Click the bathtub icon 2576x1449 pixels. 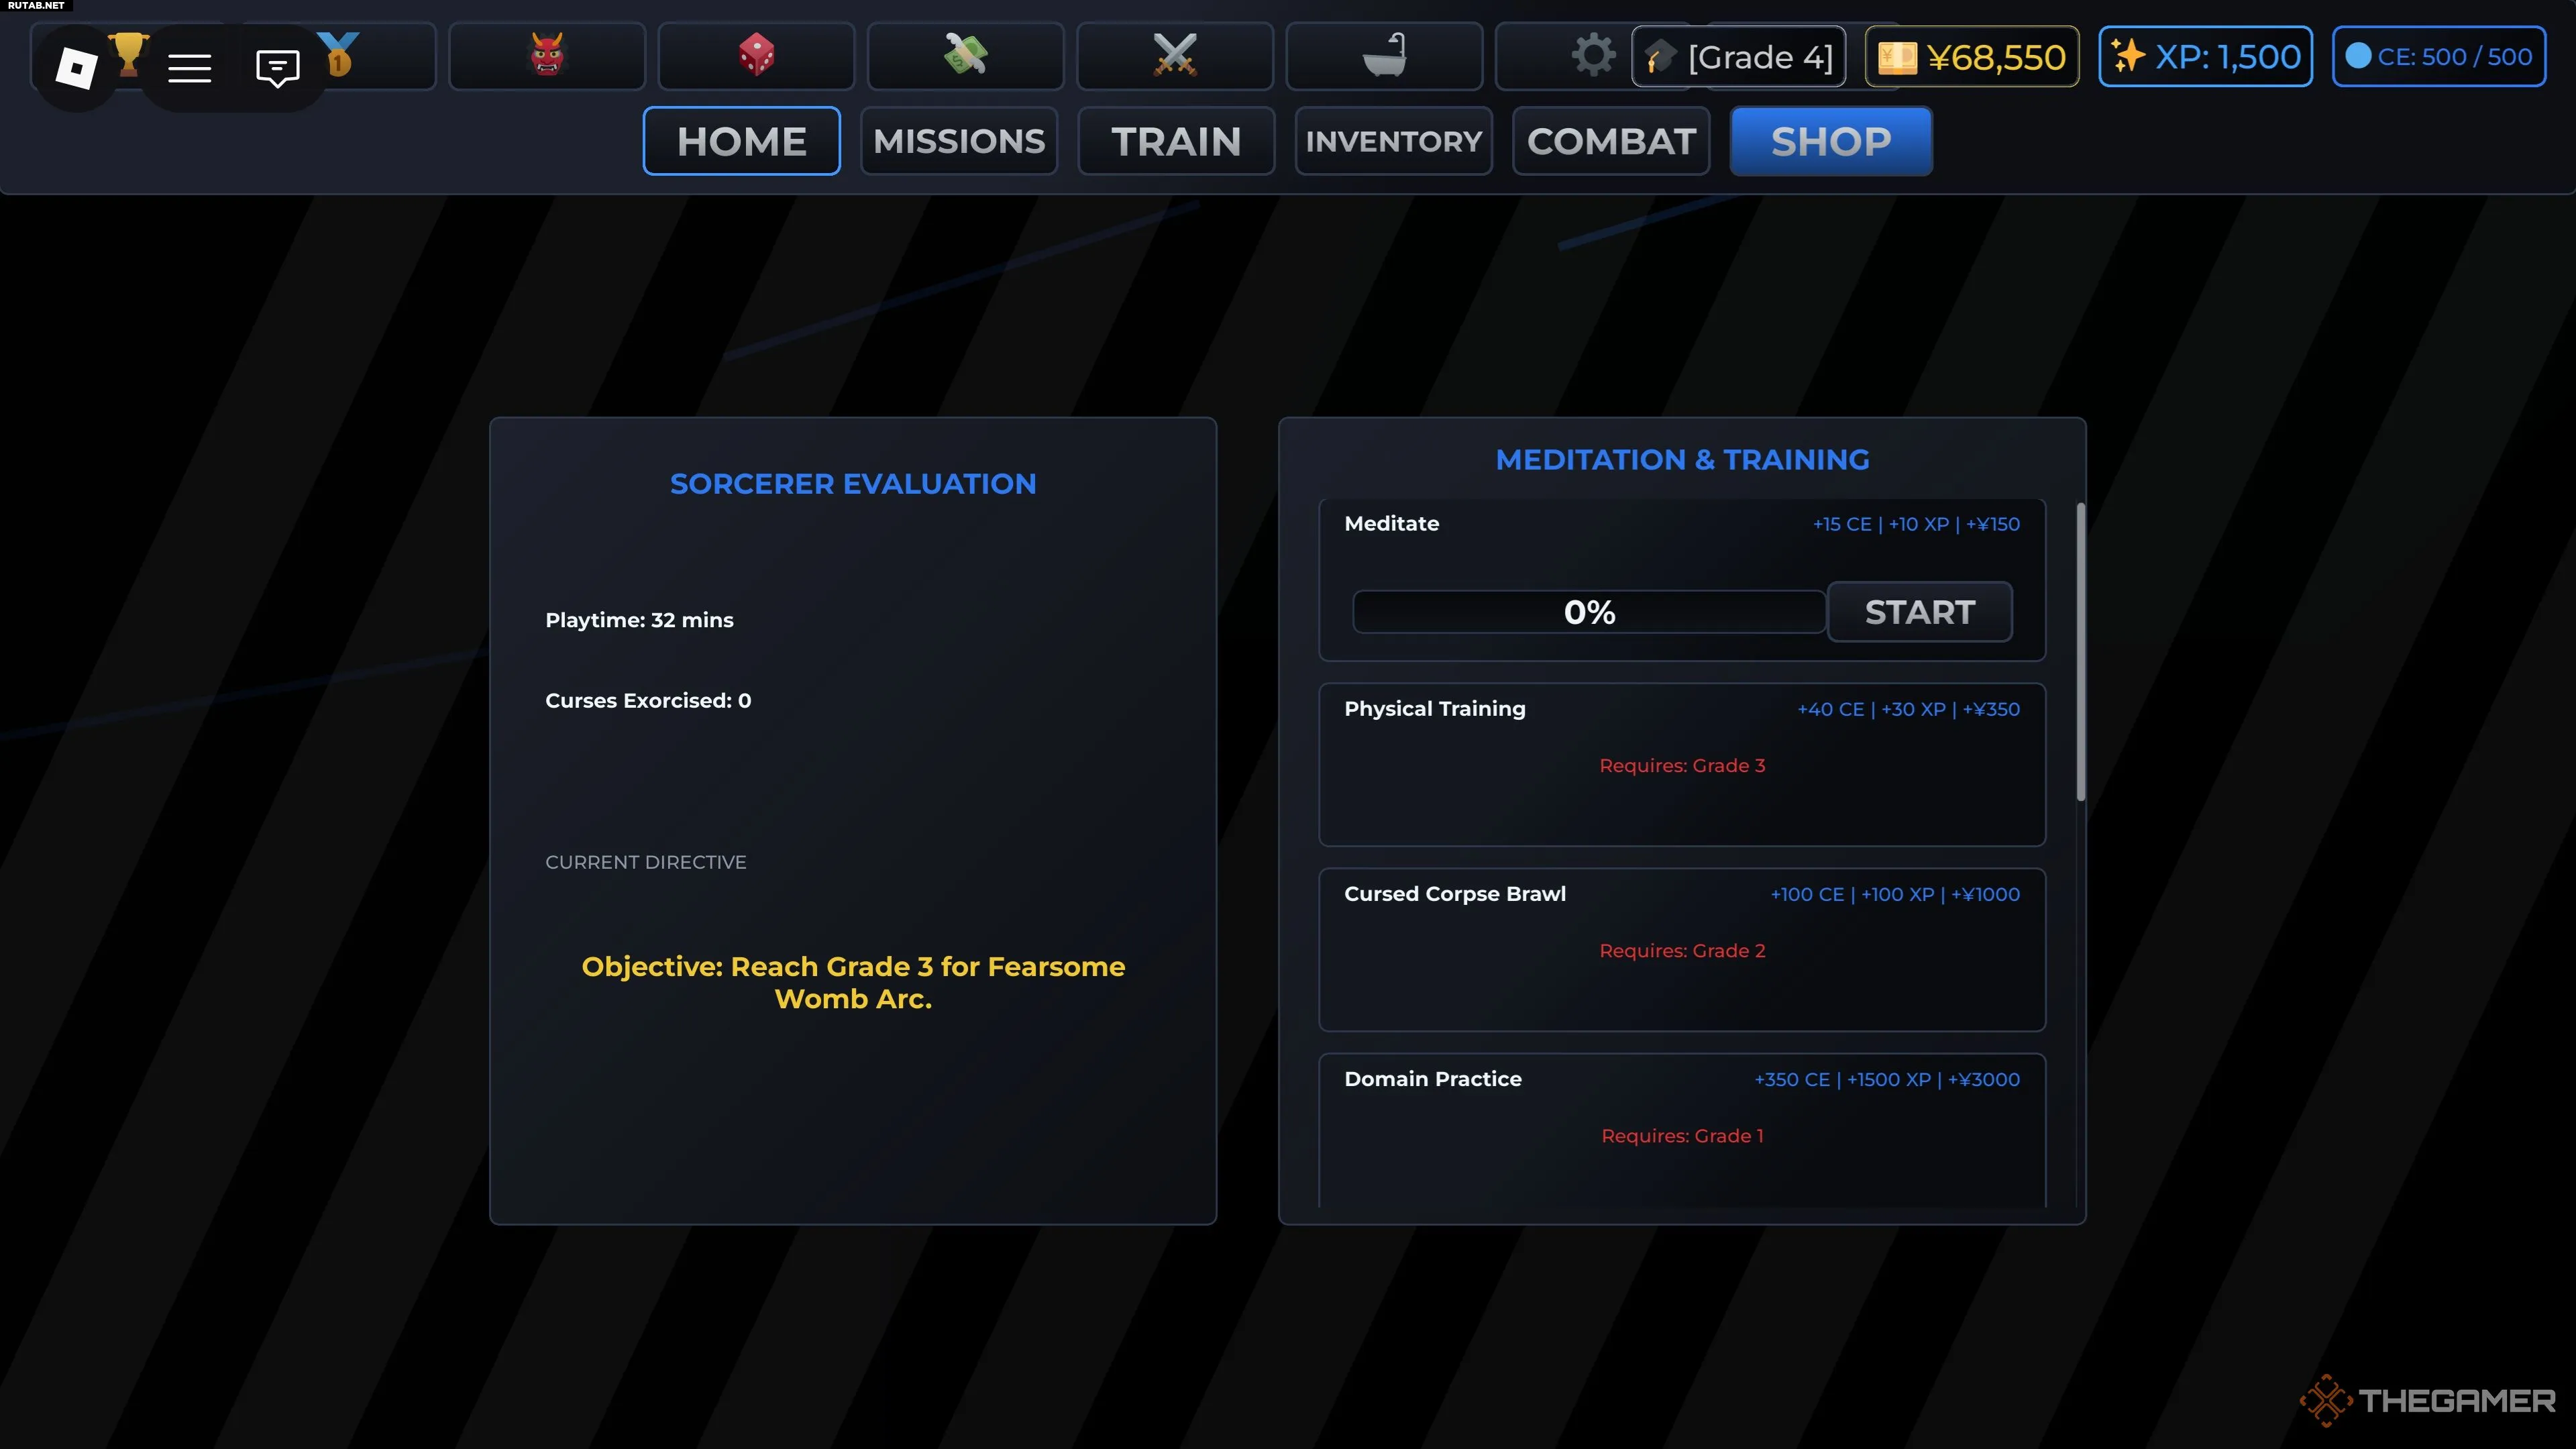point(1384,55)
